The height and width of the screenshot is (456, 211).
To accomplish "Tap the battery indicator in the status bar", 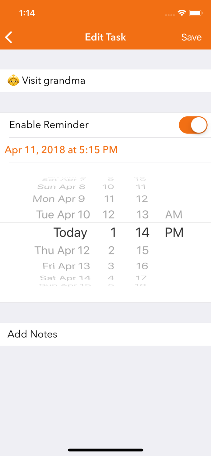I will [x=196, y=13].
